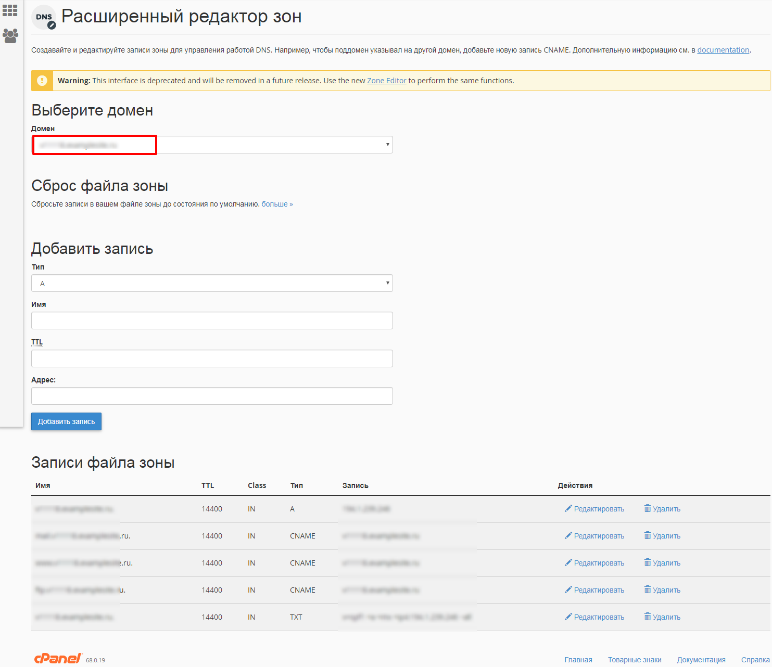Open the domain selection dropdown

[212, 145]
